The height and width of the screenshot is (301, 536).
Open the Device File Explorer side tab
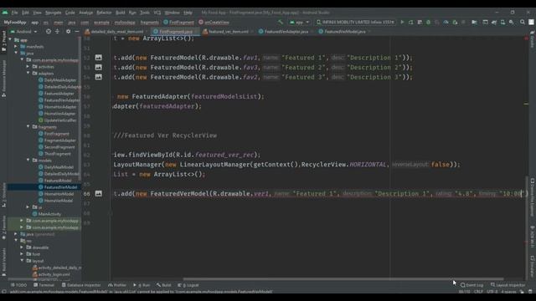click(x=533, y=198)
